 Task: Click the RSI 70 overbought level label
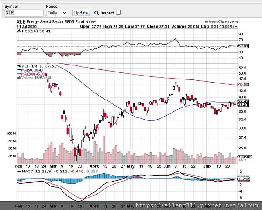(x=241, y=40)
